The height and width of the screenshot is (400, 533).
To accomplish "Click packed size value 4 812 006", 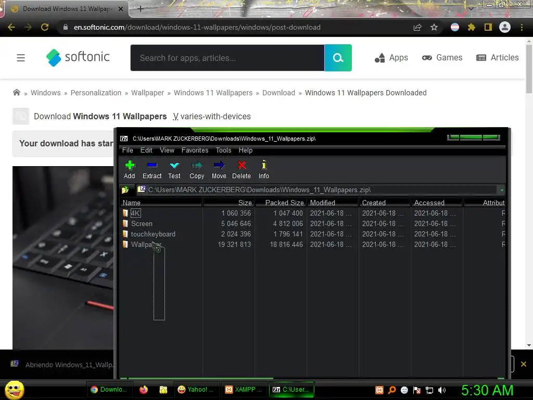I will click(x=288, y=224).
